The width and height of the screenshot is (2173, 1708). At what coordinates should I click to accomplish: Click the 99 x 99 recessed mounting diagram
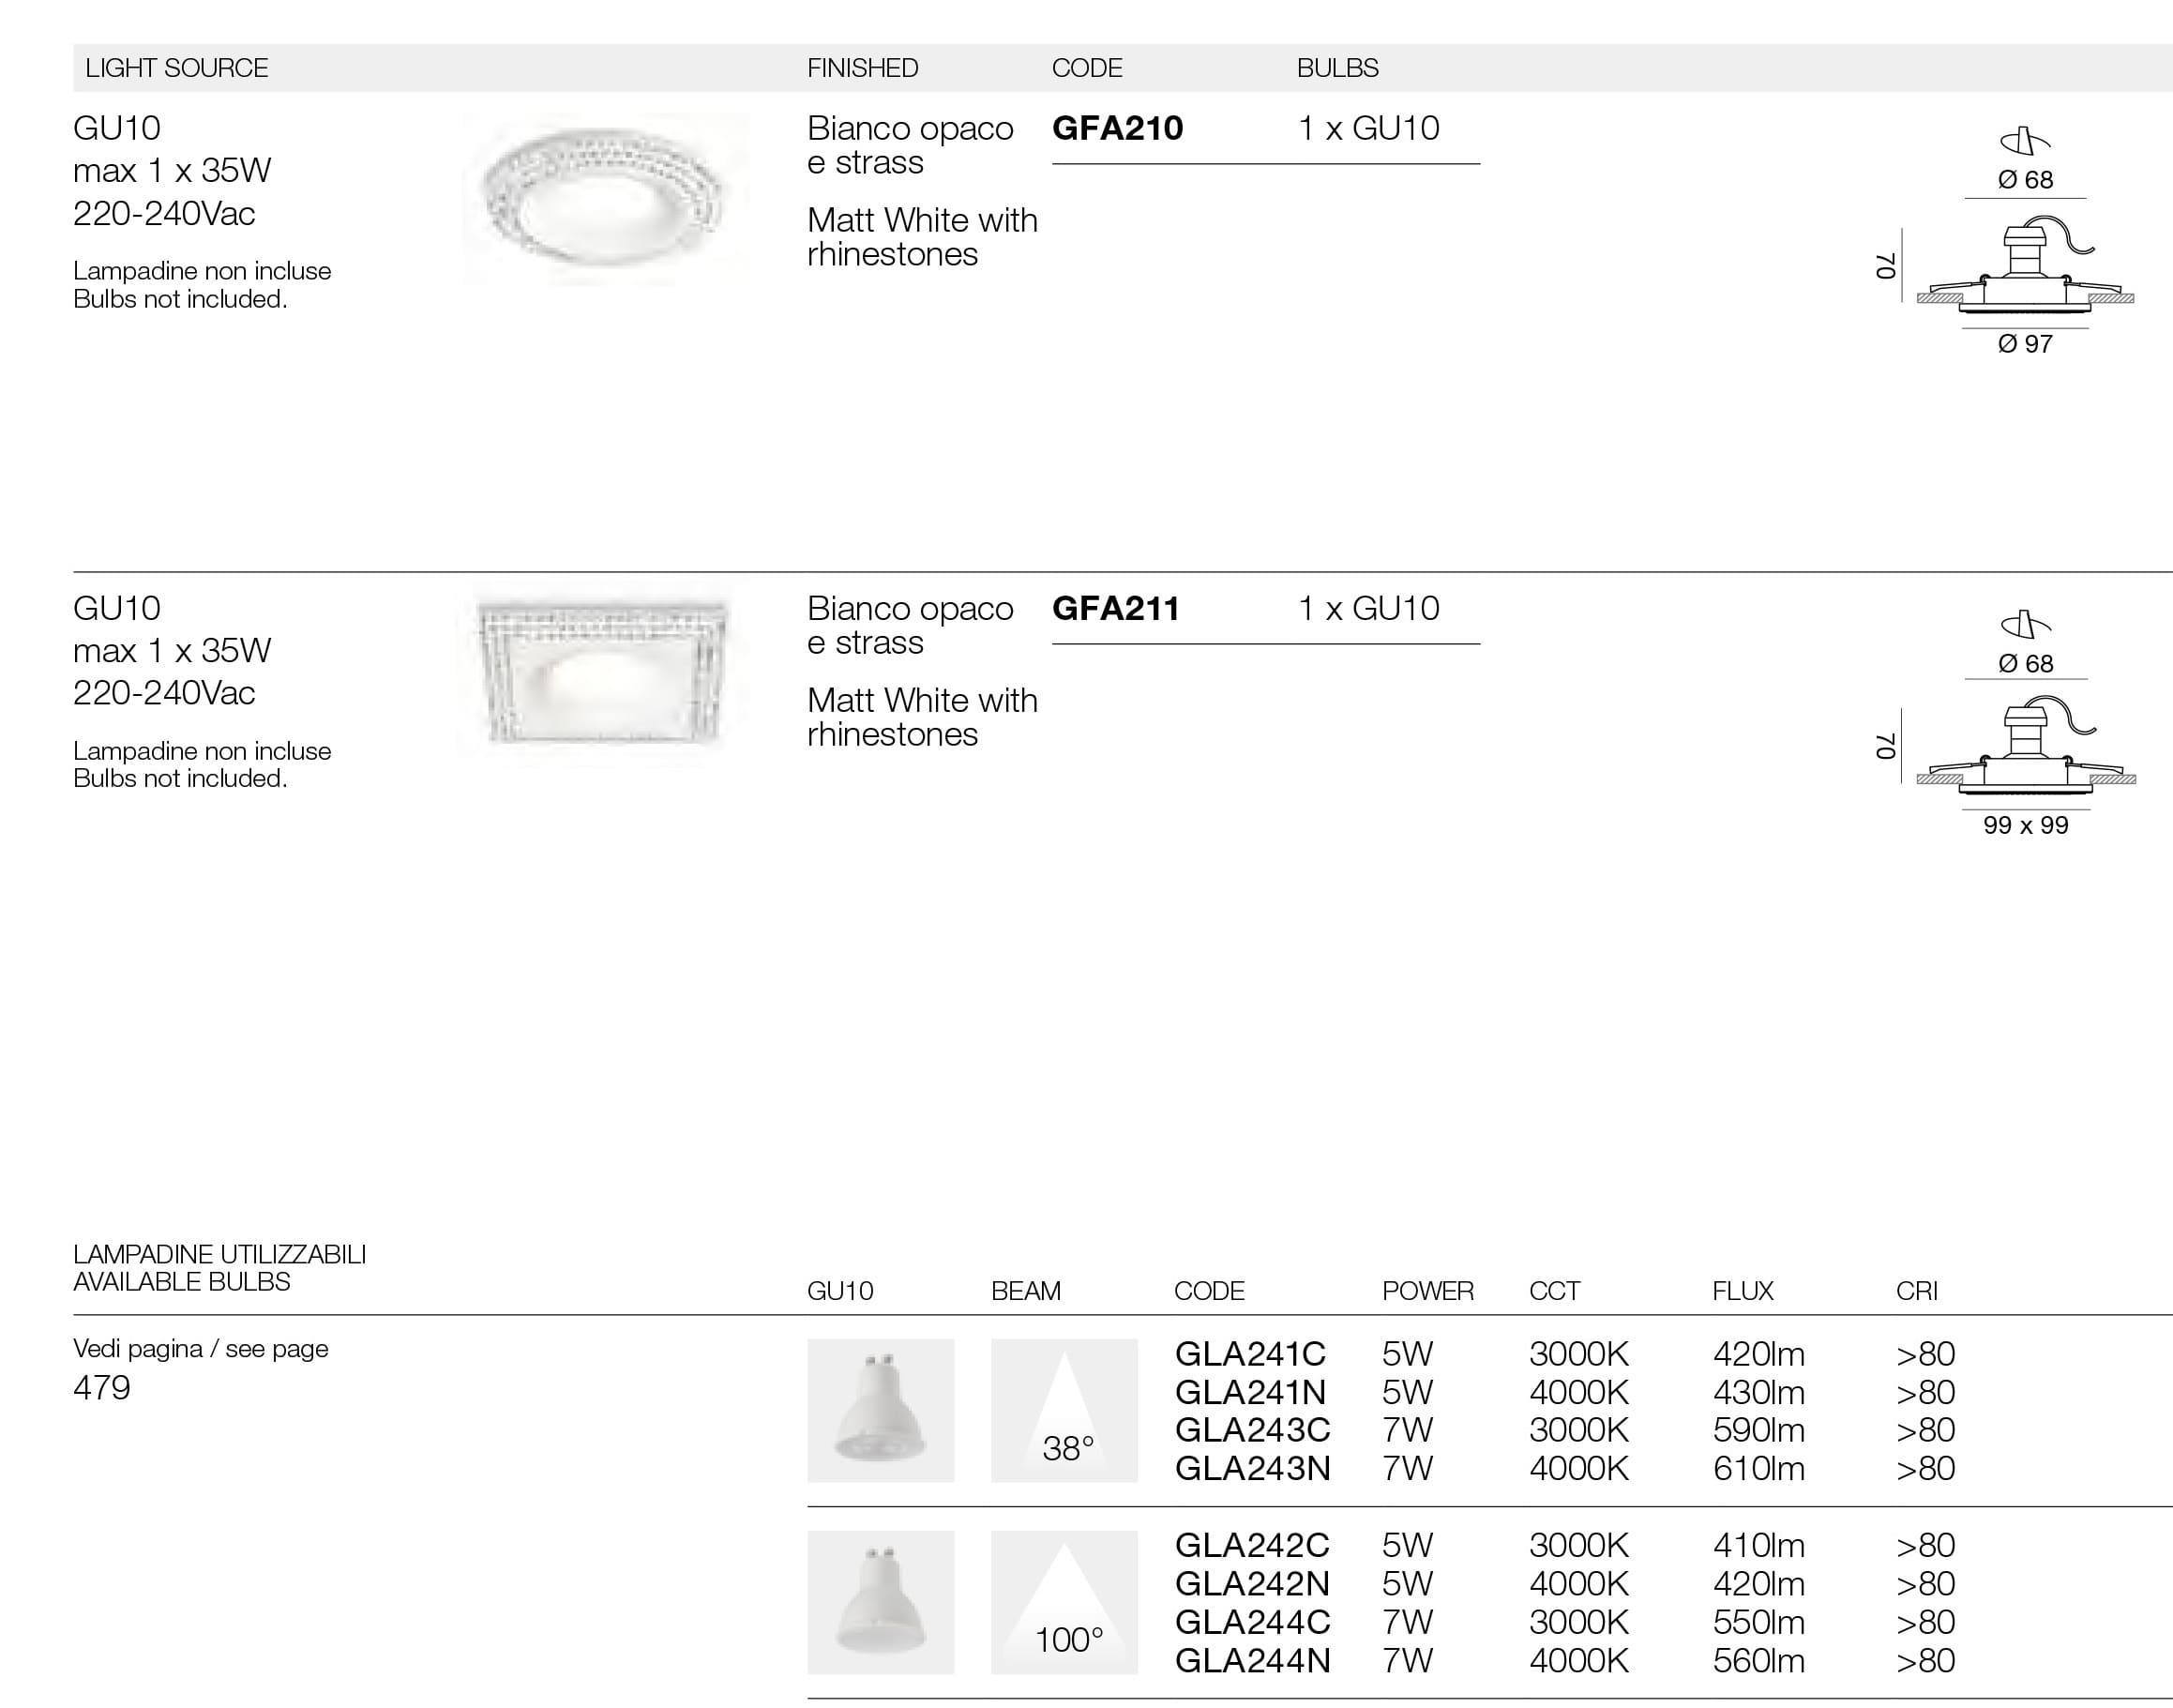click(x=2025, y=750)
